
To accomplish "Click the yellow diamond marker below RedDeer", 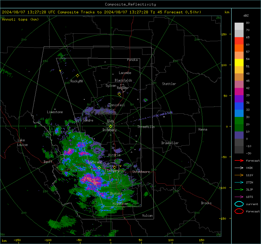I will point(119,94).
